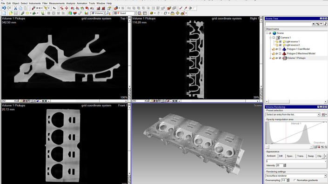Click the layered slices stack icon
The image size is (328, 184).
click(x=75, y=13)
